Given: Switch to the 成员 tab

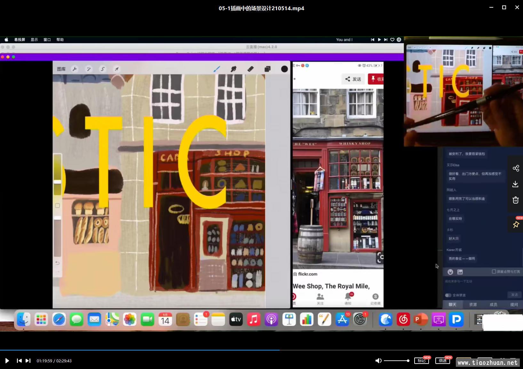Looking at the screenshot, I should pyautogui.click(x=493, y=304).
